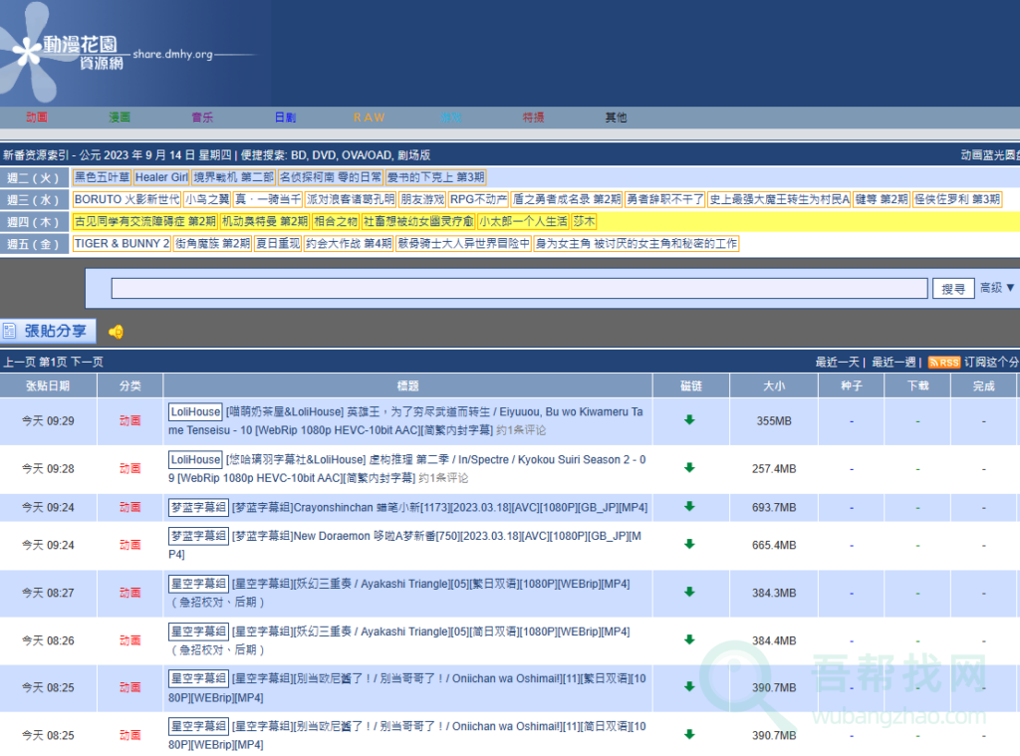
Task: Select the RAW category tab
Action: [369, 118]
